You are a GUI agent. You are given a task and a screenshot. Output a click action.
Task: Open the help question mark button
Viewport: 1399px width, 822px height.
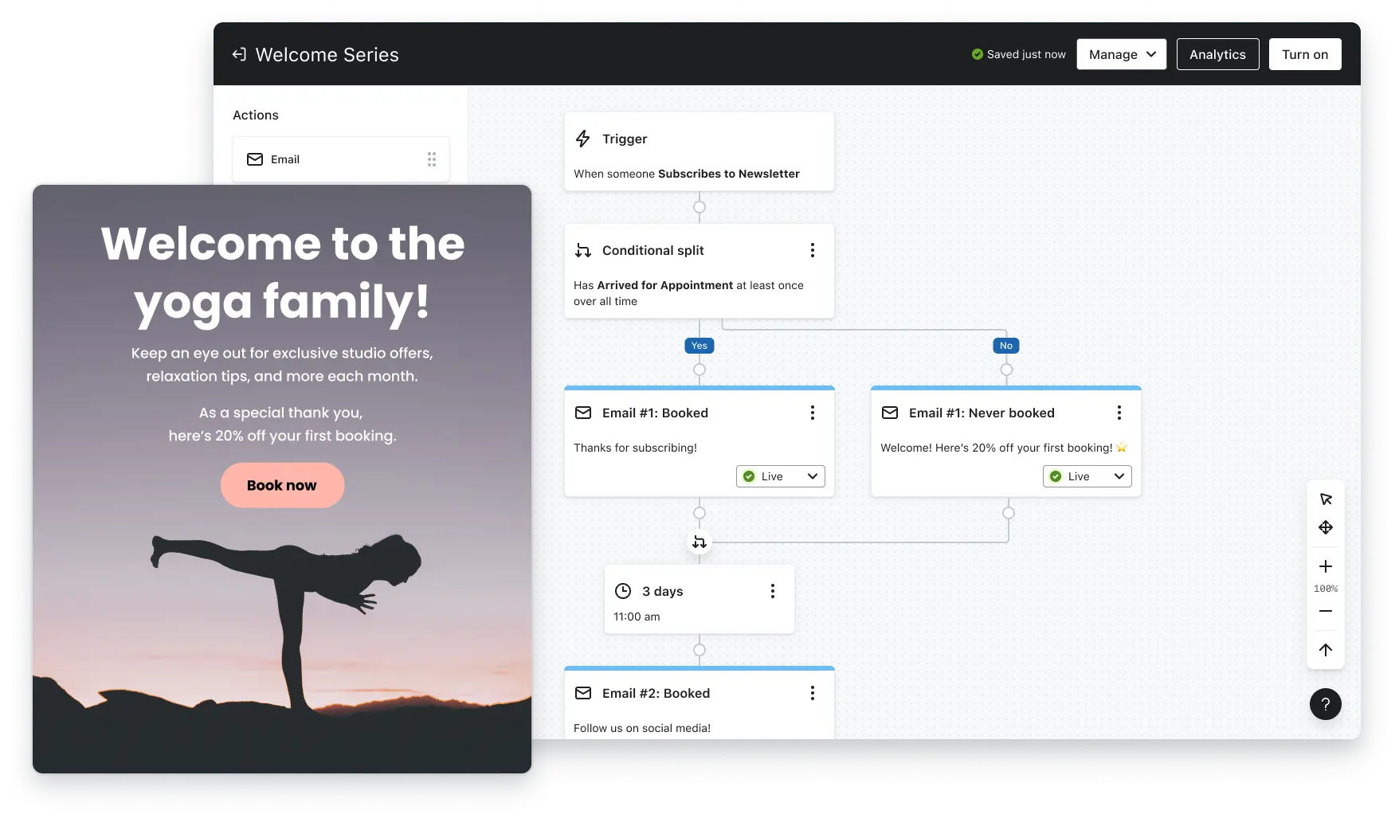point(1326,704)
